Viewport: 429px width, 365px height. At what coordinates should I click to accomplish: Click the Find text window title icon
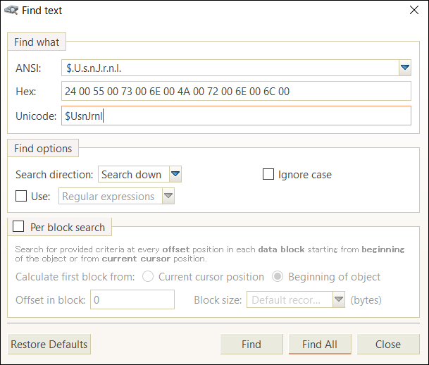coord(12,10)
